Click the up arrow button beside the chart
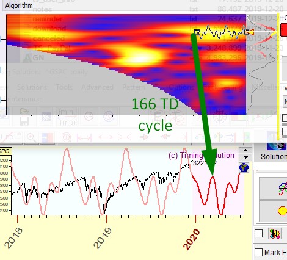 [x=245, y=150]
